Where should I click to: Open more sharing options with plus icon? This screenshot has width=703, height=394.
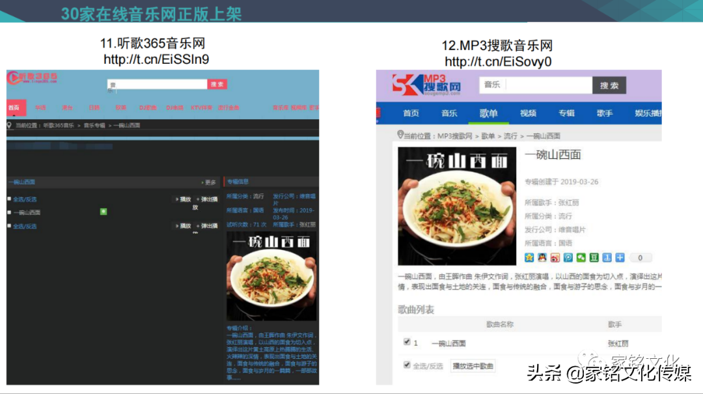click(619, 258)
